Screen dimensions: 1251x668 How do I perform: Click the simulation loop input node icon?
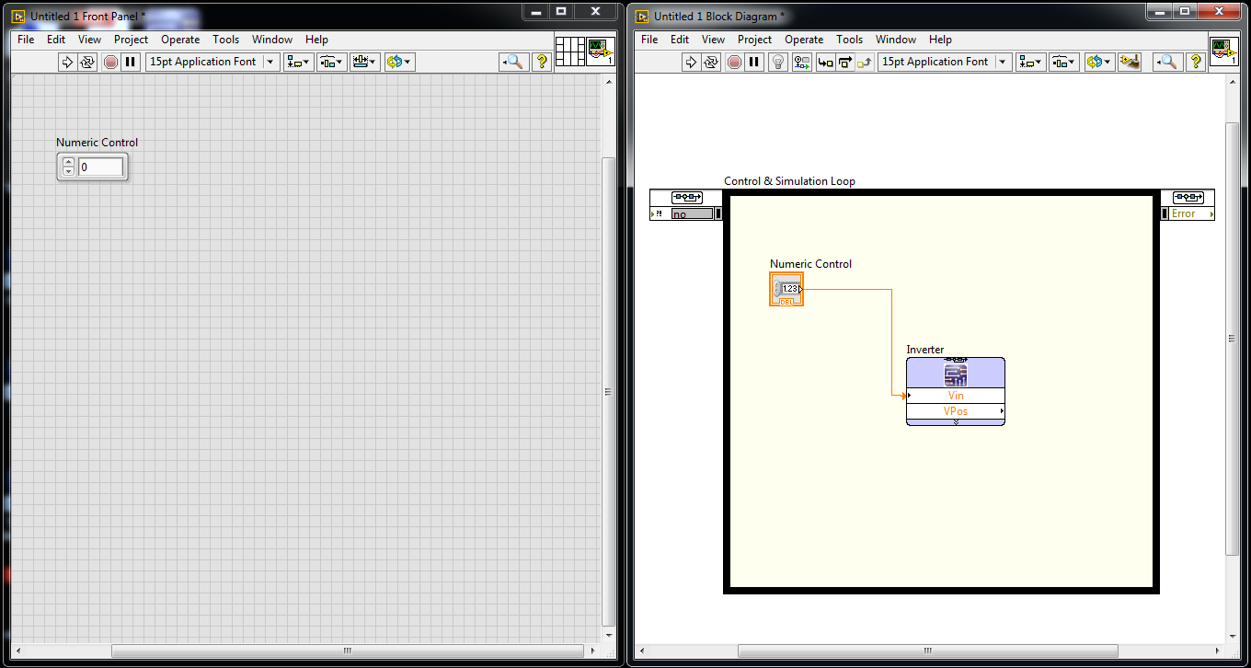(686, 198)
